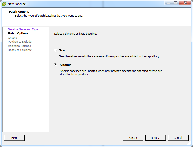The image size is (193, 147).
Task: Select the Fixed baseline radio button
Action: click(55, 50)
